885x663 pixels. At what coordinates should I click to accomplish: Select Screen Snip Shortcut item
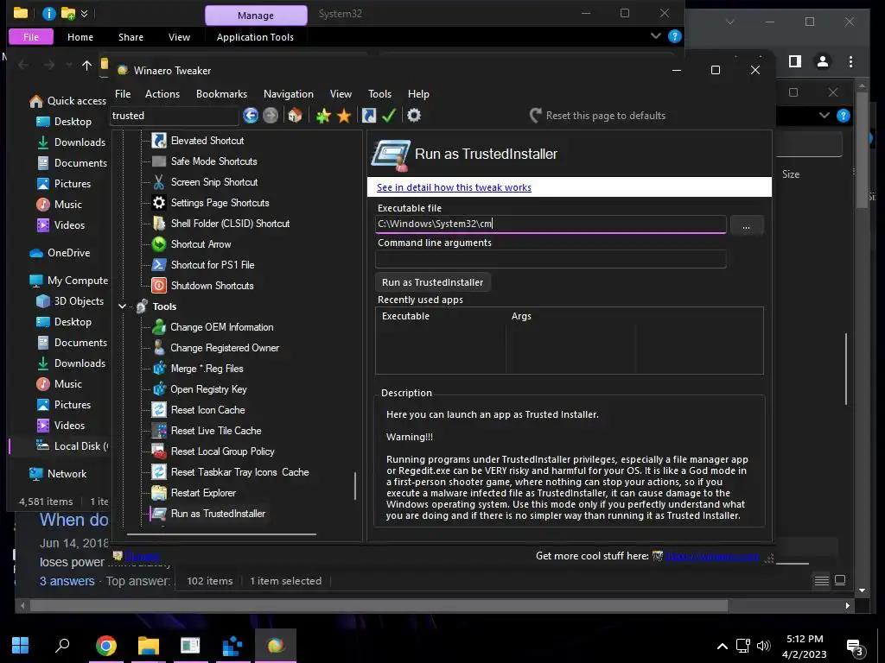[214, 182]
